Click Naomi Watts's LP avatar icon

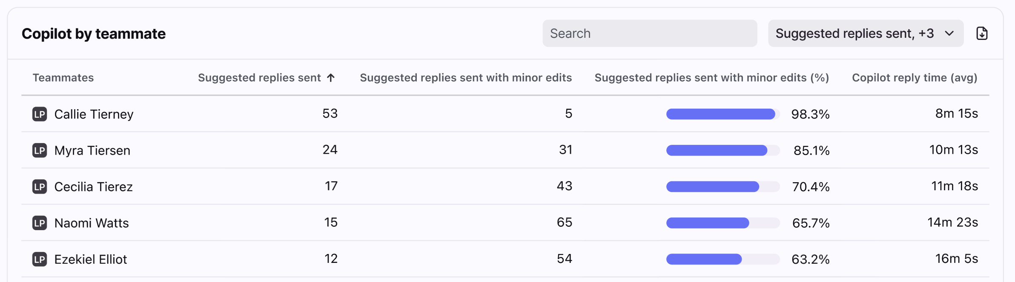40,223
